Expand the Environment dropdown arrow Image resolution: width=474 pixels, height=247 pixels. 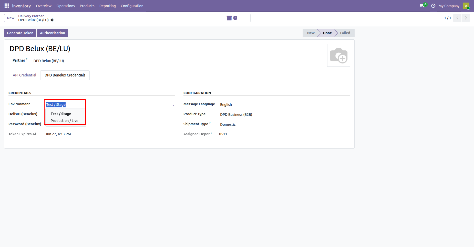click(x=173, y=105)
